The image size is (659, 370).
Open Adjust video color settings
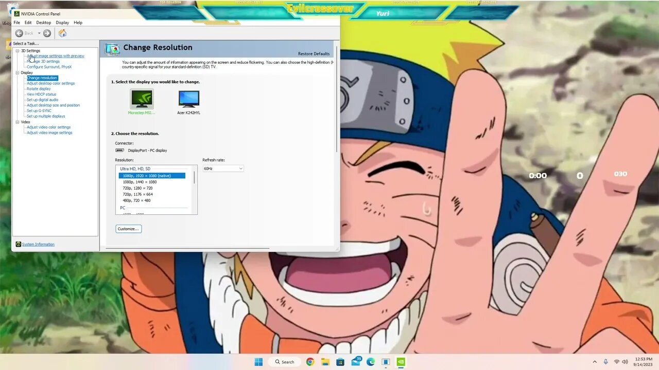pyautogui.click(x=49, y=127)
